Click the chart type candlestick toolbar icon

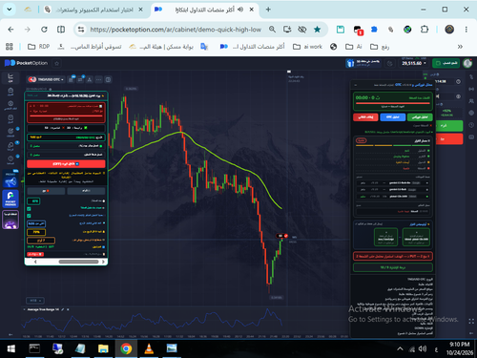point(71,79)
